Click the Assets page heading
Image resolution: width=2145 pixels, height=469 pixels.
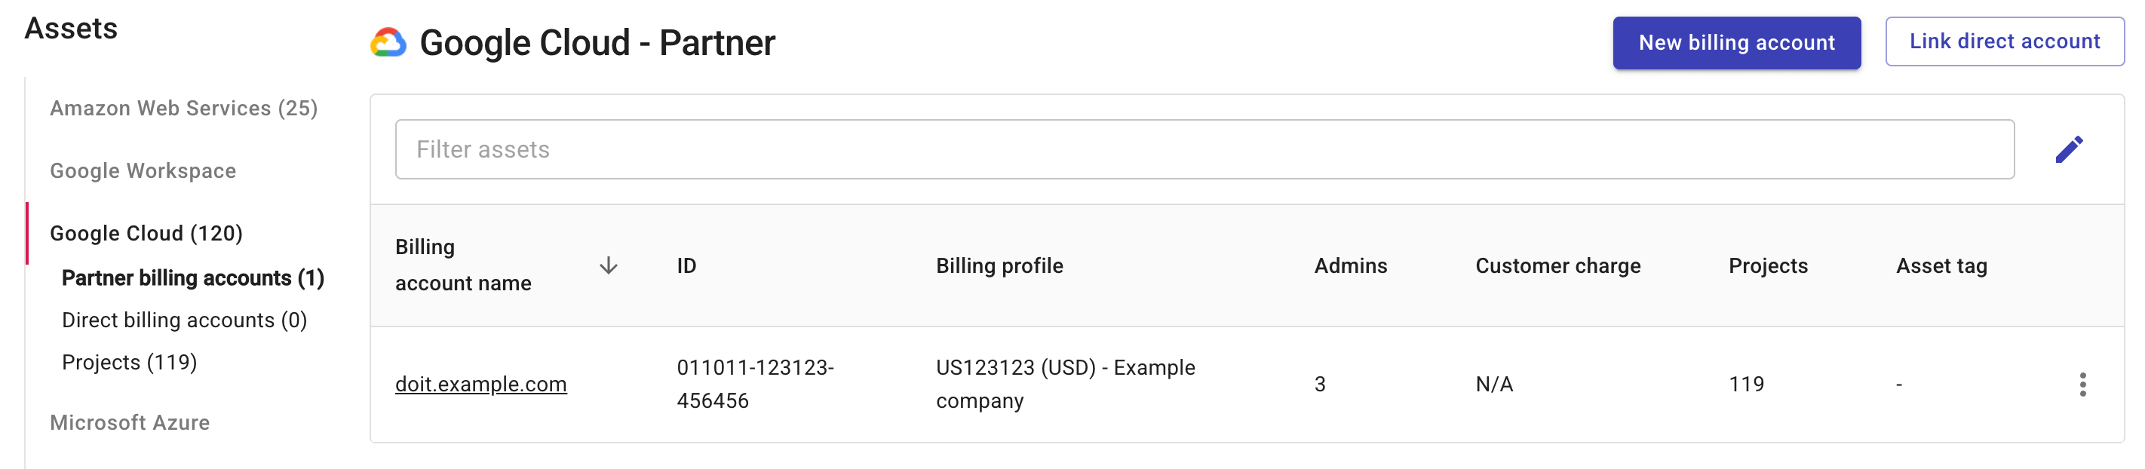click(x=72, y=27)
